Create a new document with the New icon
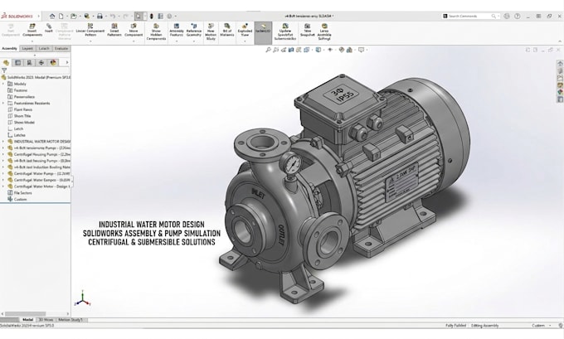Screen dimensions: 564x339 coord(61,17)
